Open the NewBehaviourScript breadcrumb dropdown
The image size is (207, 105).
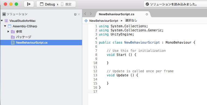tap(103, 21)
